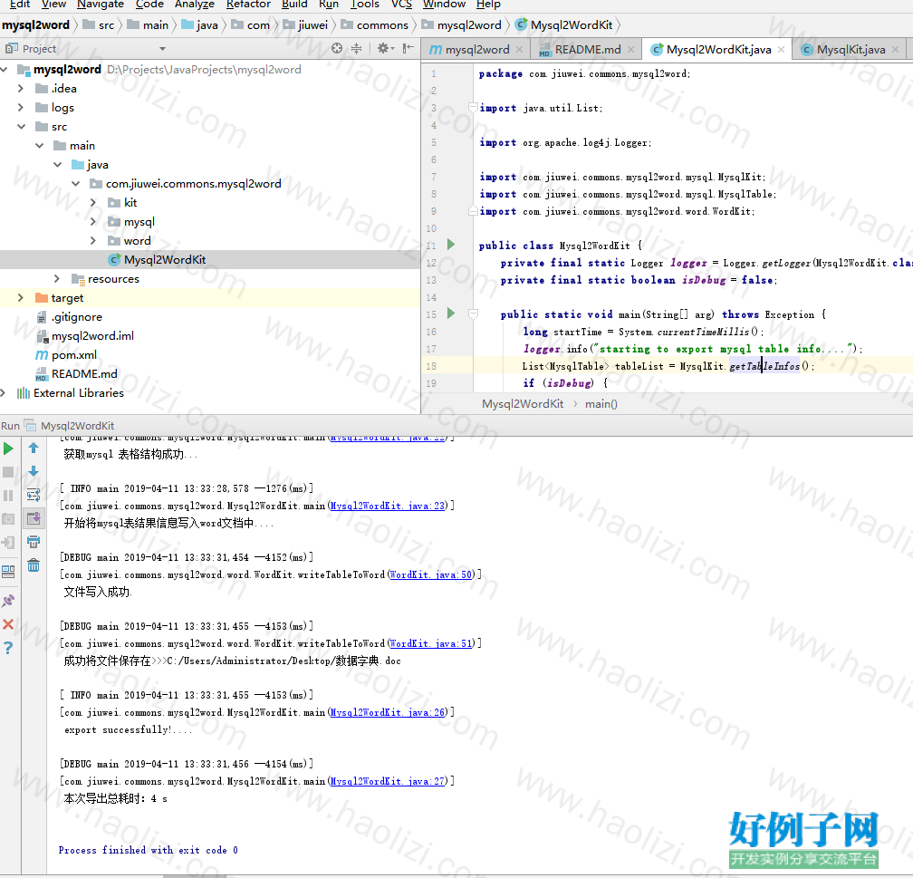This screenshot has height=878, width=913.
Task: Run the main method from the gutter icon on line 15
Action: click(x=451, y=314)
